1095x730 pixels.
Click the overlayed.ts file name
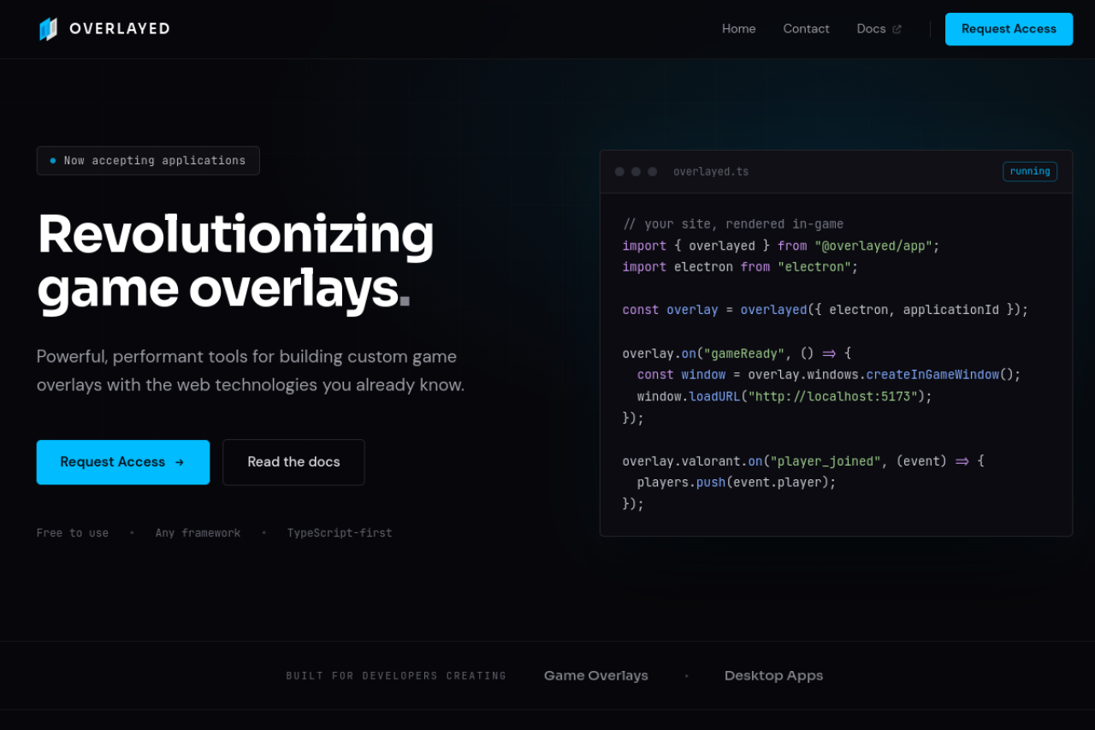point(711,172)
